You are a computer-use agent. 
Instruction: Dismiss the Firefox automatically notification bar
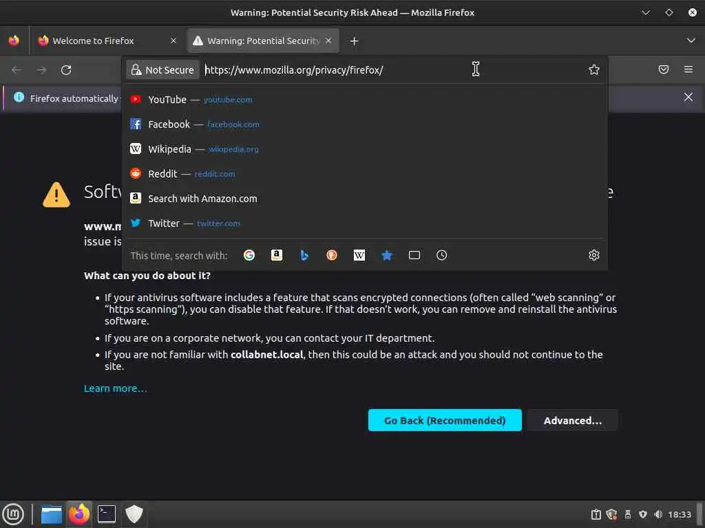tap(688, 97)
